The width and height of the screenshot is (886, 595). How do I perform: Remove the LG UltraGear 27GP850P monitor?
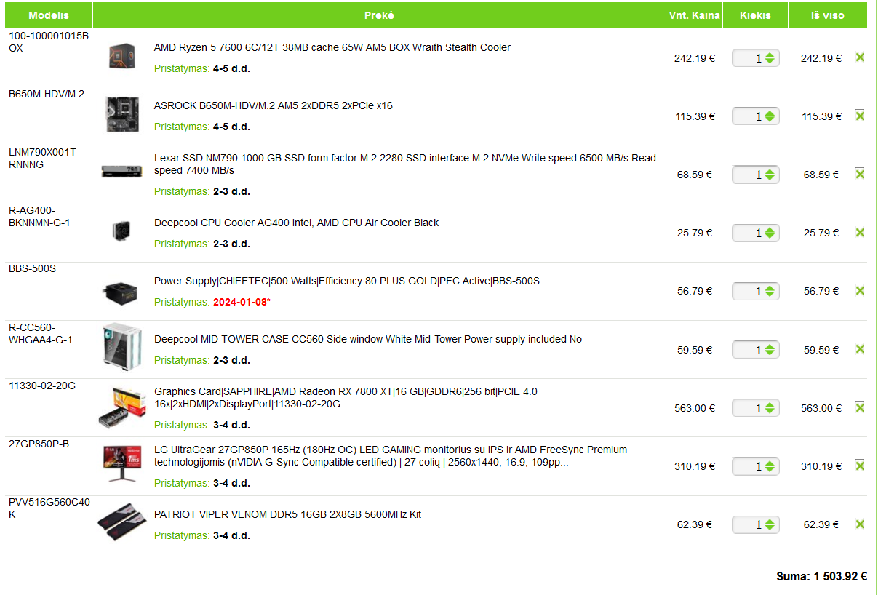pyautogui.click(x=860, y=466)
